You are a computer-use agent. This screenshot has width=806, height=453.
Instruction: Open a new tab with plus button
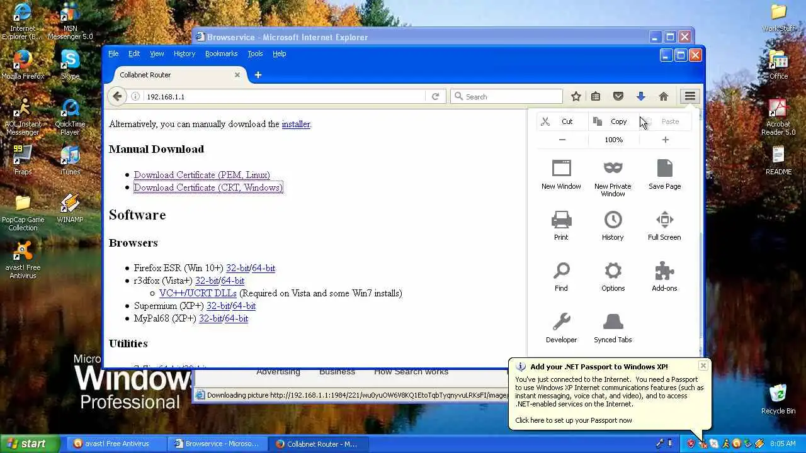[x=258, y=75]
